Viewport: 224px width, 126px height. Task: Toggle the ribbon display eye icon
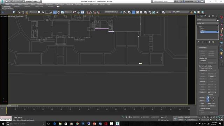58,7
